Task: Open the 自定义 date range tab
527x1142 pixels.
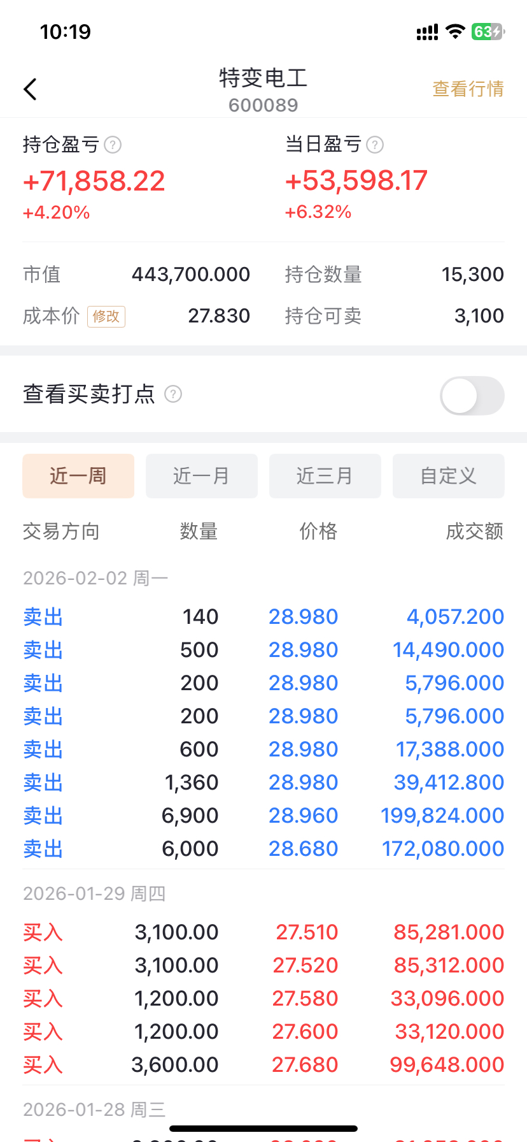Action: tap(449, 476)
